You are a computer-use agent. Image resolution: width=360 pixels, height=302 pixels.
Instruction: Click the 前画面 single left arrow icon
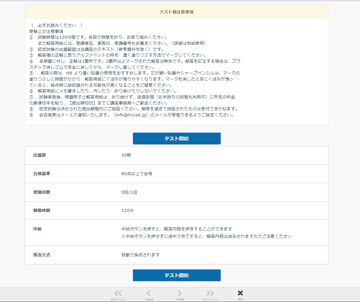(x=149, y=293)
